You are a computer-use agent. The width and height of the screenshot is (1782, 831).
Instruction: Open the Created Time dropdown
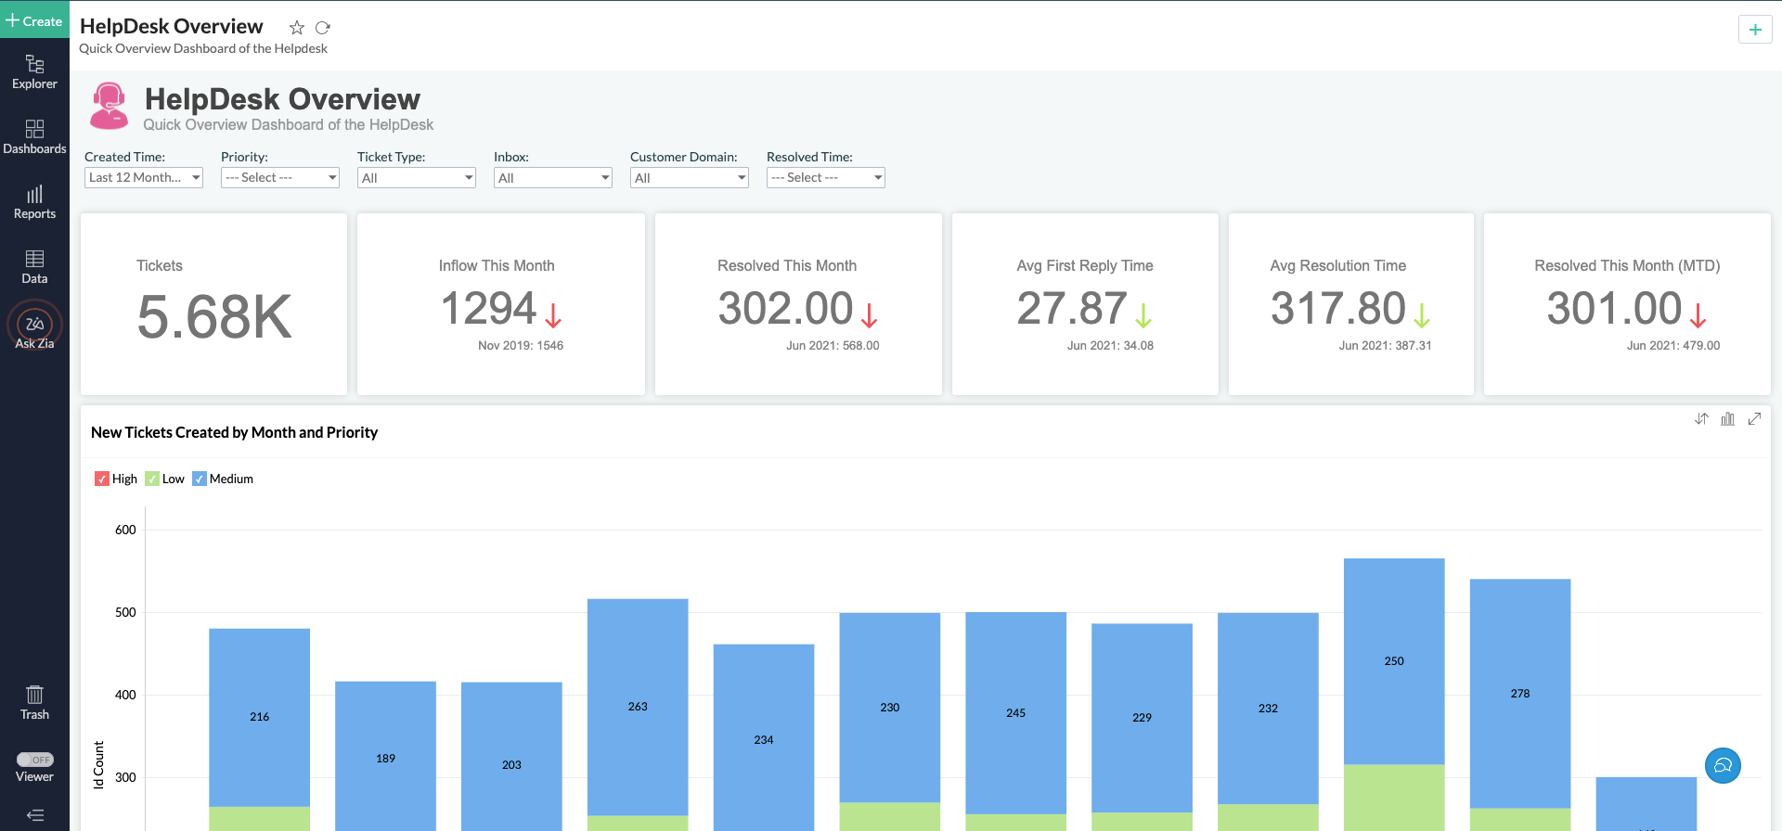[144, 178]
